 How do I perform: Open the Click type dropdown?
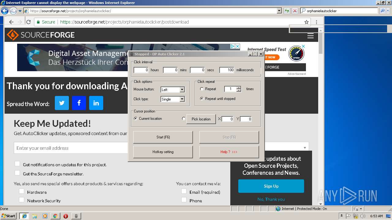point(182,99)
